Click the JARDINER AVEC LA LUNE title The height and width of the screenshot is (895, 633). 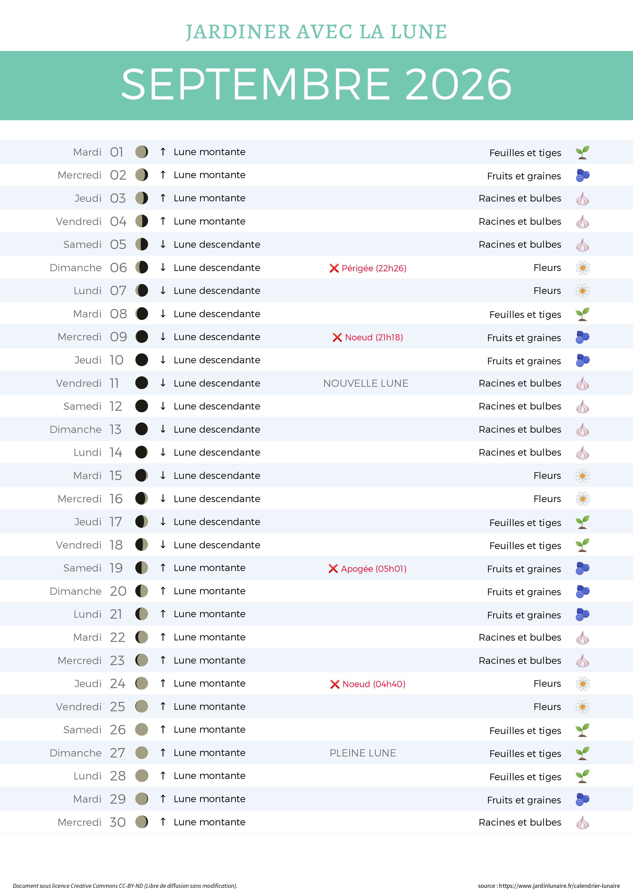click(316, 32)
